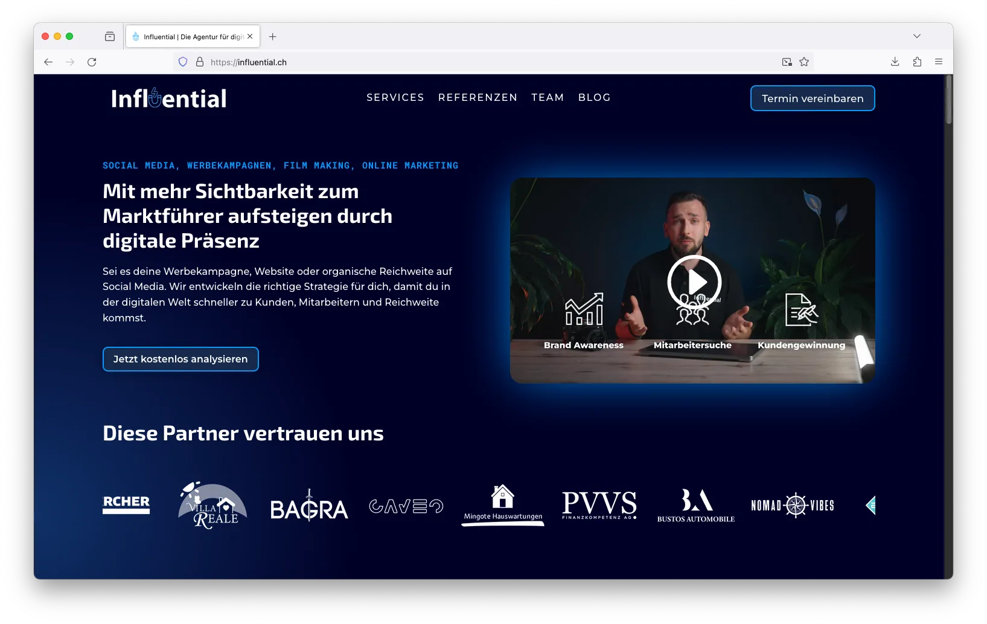Click the shield tracking protection icon
This screenshot has width=987, height=624.
[183, 62]
